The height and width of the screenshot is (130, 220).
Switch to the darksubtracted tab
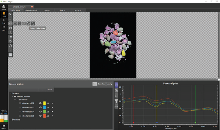(x=31, y=10)
